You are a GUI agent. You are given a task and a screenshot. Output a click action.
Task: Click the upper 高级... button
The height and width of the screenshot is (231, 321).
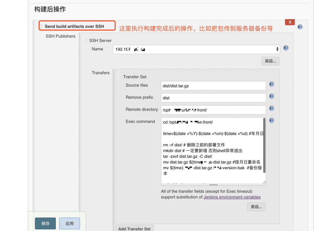tap(270, 61)
